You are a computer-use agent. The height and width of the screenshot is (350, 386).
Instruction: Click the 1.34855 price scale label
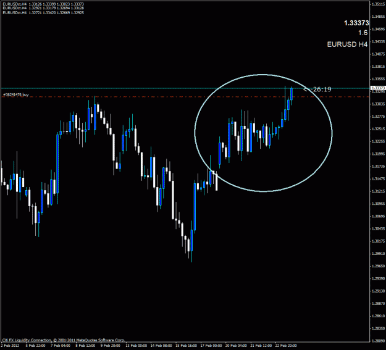379,17
